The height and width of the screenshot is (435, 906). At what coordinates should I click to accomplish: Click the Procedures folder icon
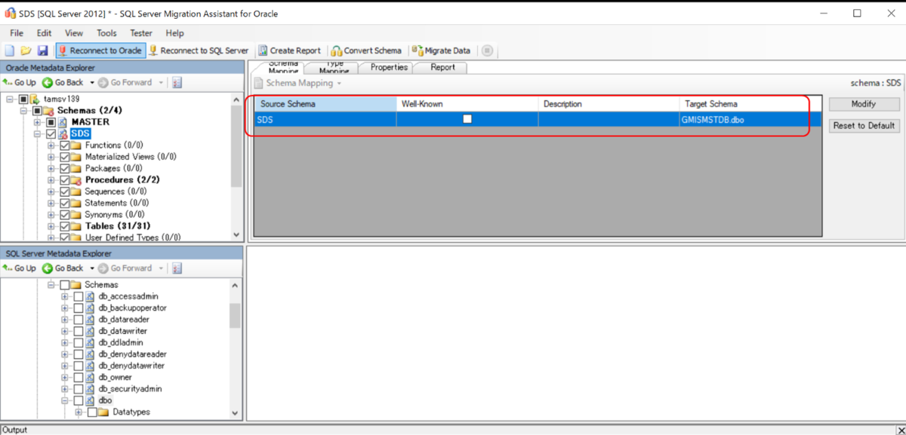[77, 180]
